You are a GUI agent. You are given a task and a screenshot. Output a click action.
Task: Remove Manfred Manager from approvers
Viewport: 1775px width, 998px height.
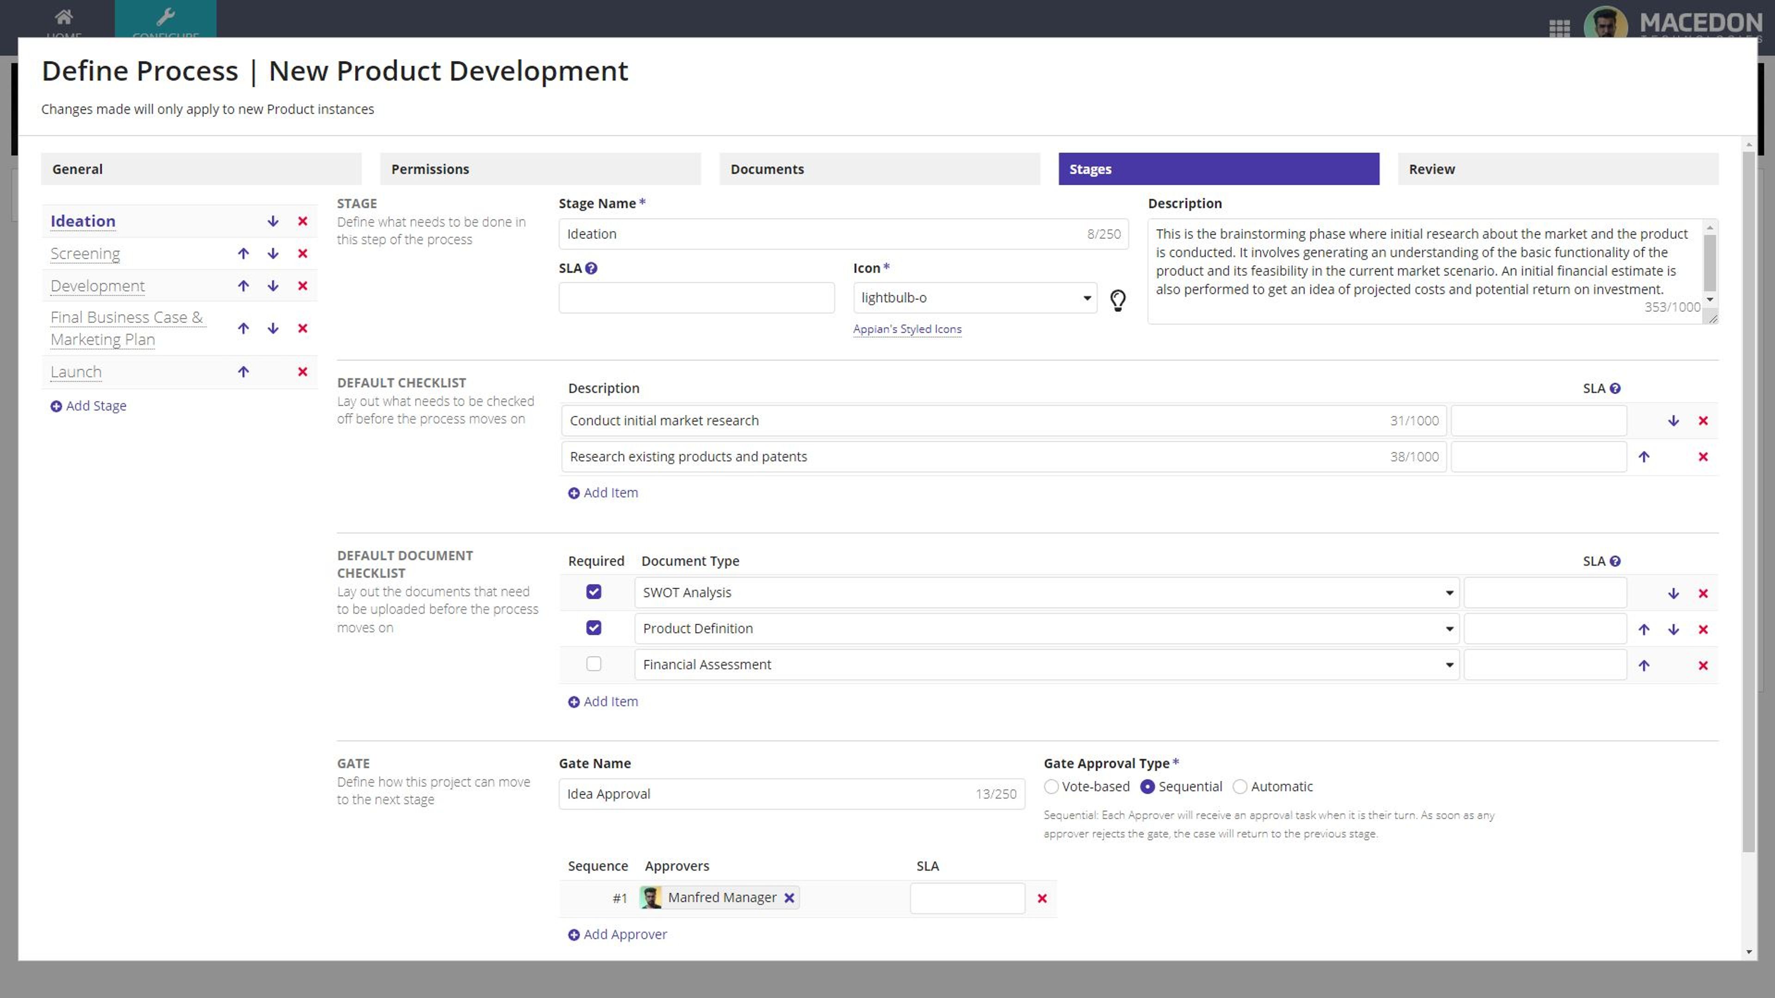tap(790, 898)
